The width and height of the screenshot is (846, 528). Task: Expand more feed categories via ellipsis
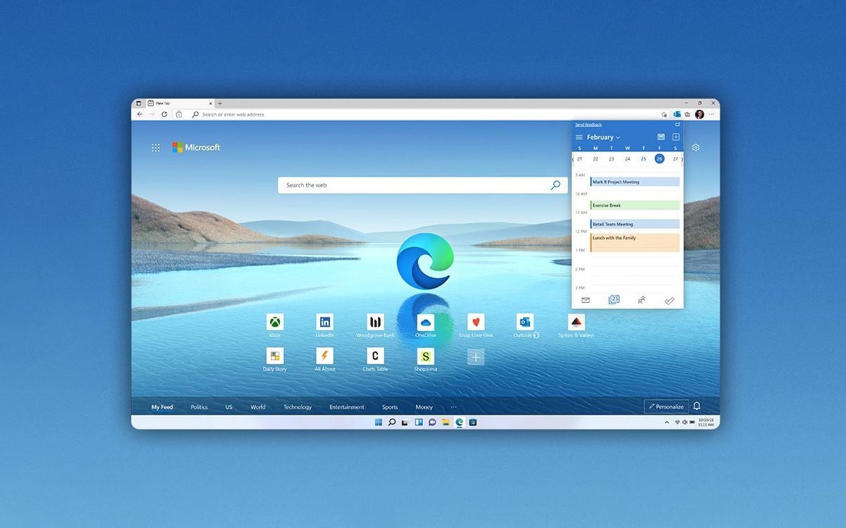[x=453, y=407]
